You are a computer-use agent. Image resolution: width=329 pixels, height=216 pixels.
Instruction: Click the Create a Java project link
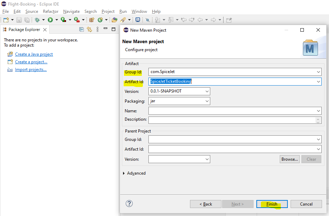(x=34, y=54)
